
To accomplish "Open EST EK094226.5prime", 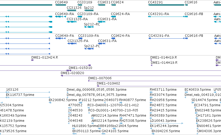I will click(x=166, y=131).
